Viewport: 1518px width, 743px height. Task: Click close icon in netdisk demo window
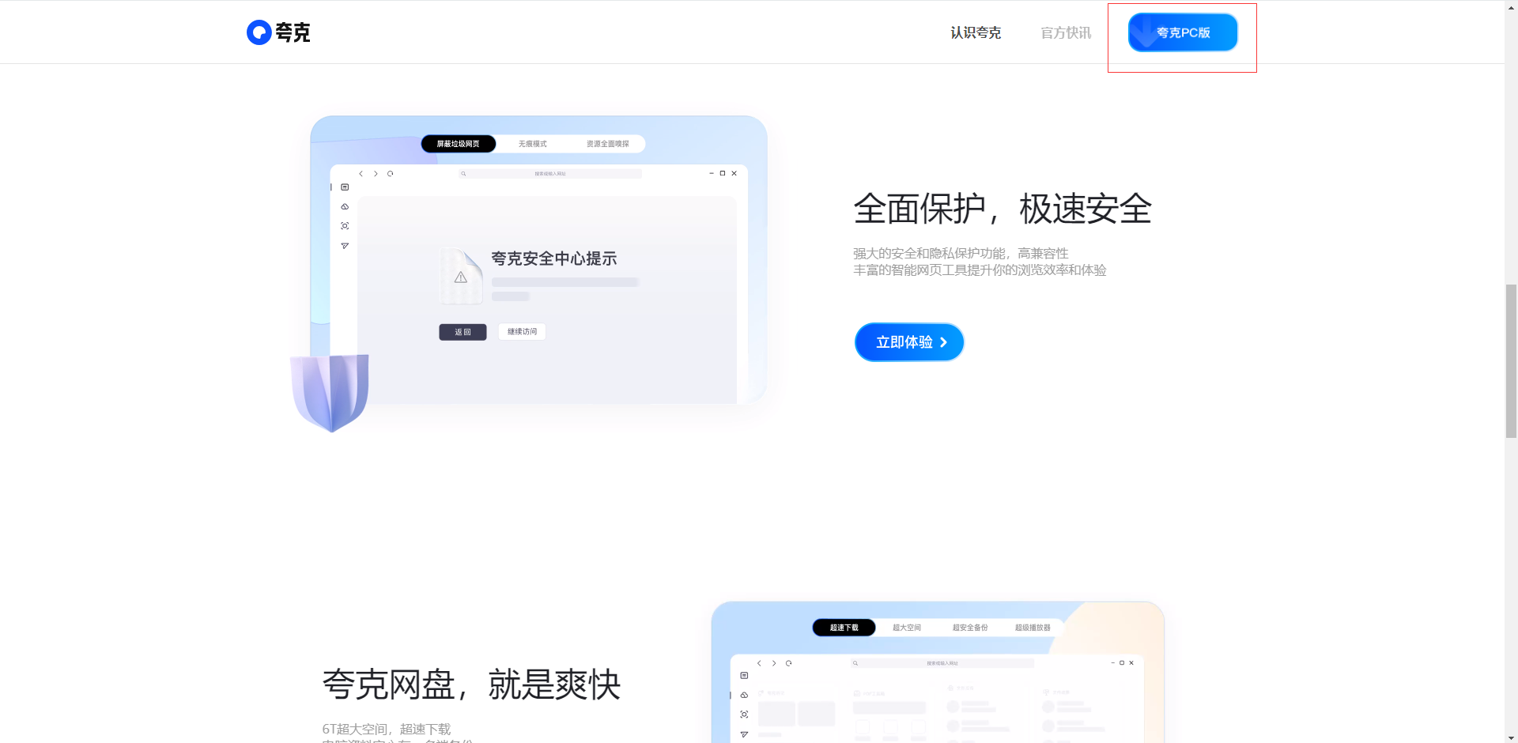1131,663
